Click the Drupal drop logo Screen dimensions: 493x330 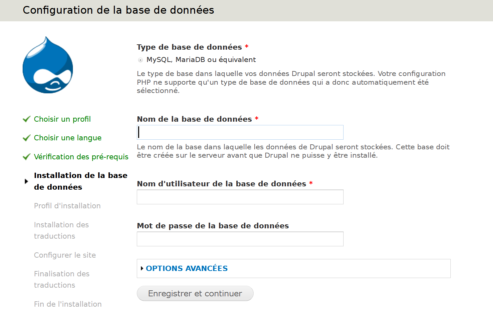[48, 65]
